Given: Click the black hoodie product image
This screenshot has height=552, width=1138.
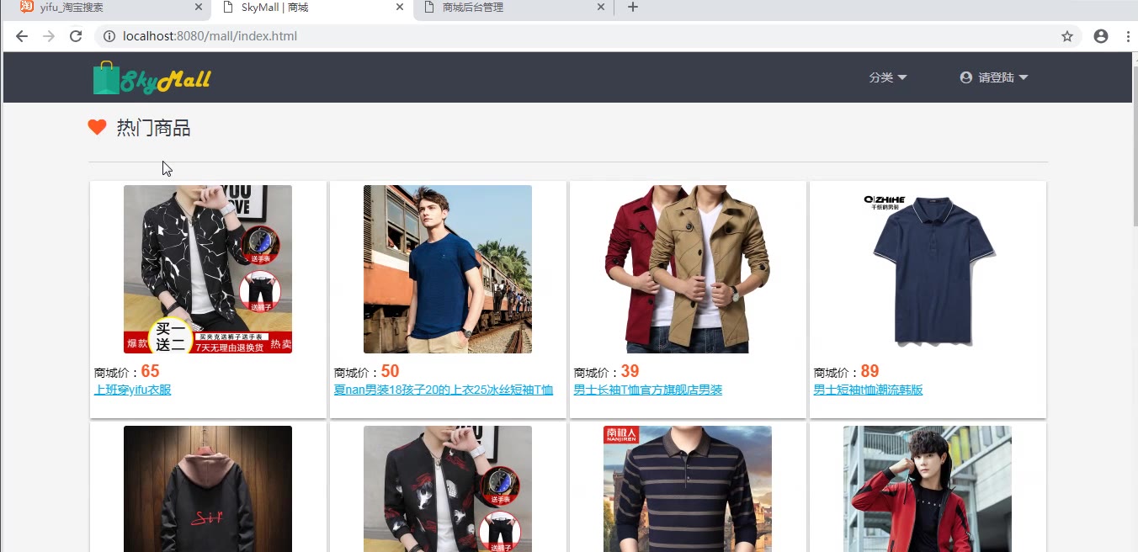Looking at the screenshot, I should 208,489.
